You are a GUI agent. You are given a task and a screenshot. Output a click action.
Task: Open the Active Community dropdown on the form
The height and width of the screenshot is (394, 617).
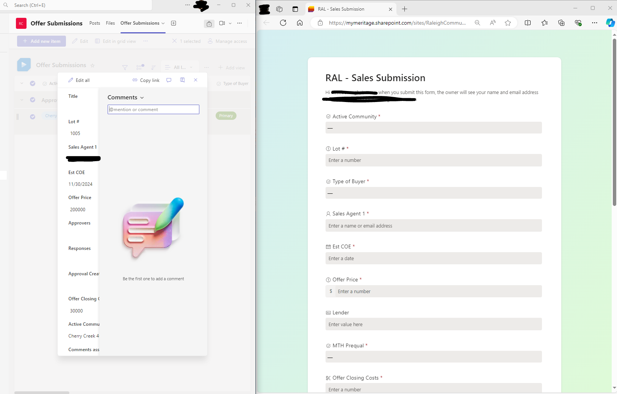(x=434, y=127)
